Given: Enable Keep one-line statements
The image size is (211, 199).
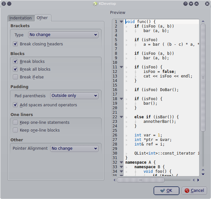Looking at the screenshot, I should click(x=41, y=123).
